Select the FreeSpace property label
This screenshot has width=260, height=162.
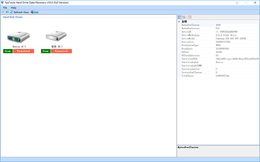[187, 49]
